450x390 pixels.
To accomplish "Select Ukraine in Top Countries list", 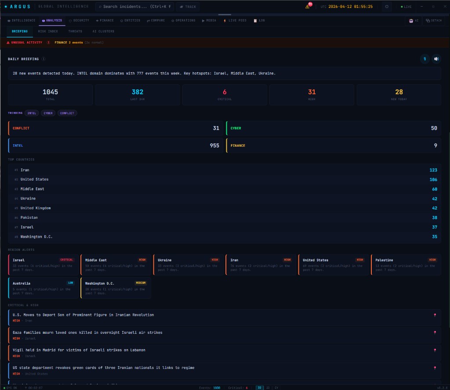I will [x=225, y=199].
